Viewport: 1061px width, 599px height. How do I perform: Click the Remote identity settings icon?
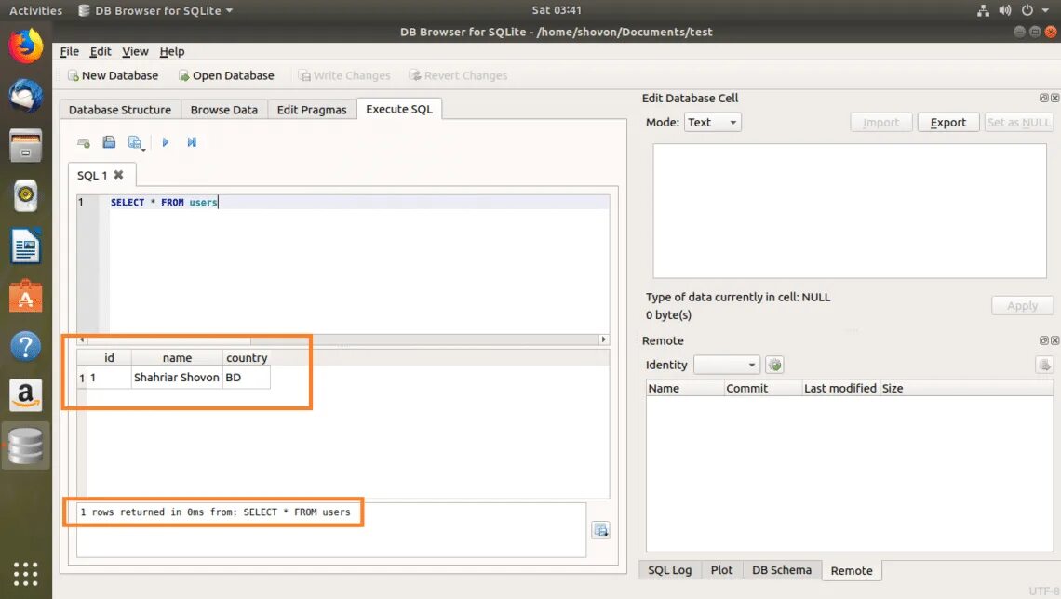click(x=774, y=366)
